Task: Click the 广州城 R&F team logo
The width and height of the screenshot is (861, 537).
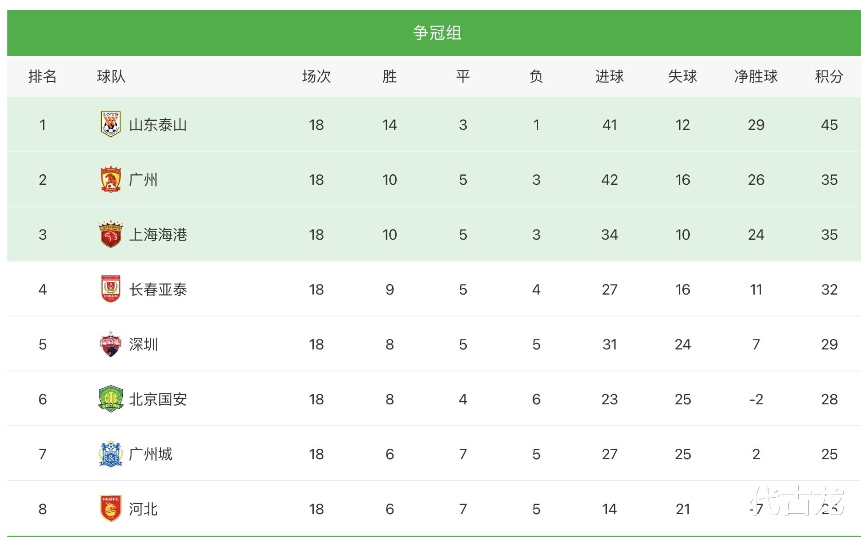Action: 110,454
